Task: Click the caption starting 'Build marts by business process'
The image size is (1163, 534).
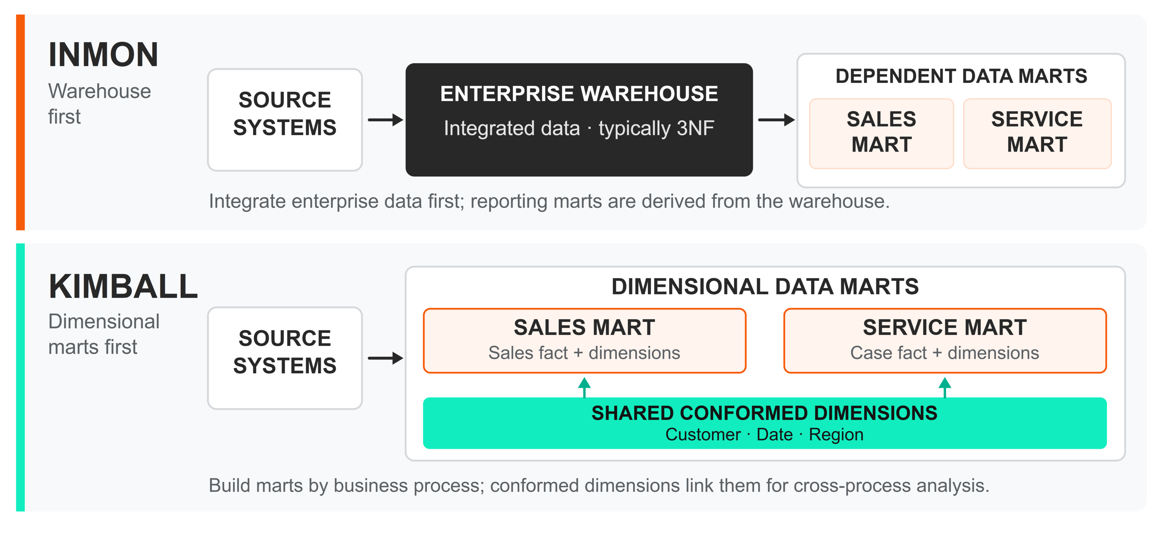Action: tap(599, 486)
